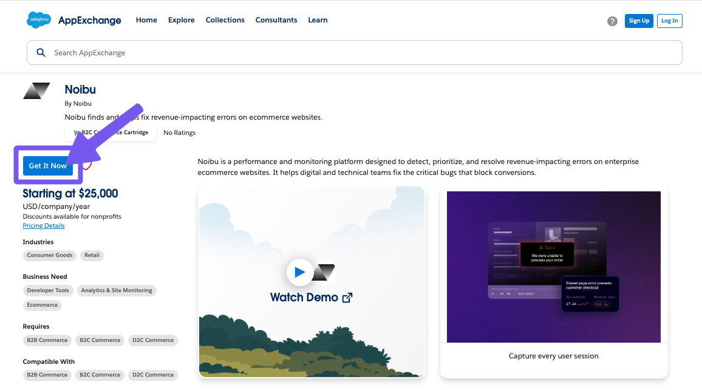Click the Salesforce cloud logo
This screenshot has width=702, height=390.
pos(39,20)
